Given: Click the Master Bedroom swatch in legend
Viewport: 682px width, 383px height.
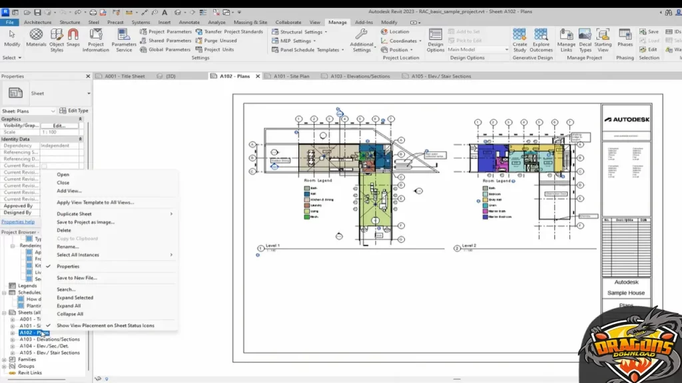Looking at the screenshot, I should 485,217.
